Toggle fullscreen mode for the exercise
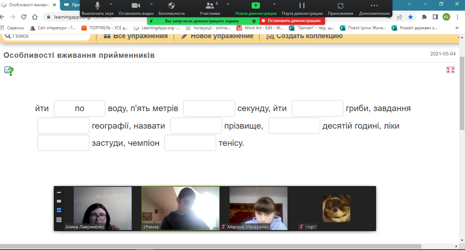The image size is (465, 250). tap(450, 70)
